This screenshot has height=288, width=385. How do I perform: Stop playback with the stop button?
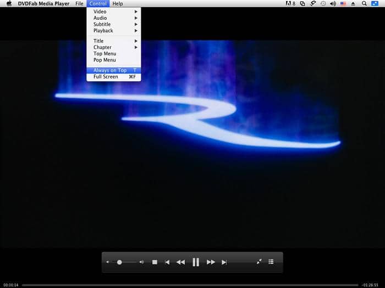coord(155,262)
